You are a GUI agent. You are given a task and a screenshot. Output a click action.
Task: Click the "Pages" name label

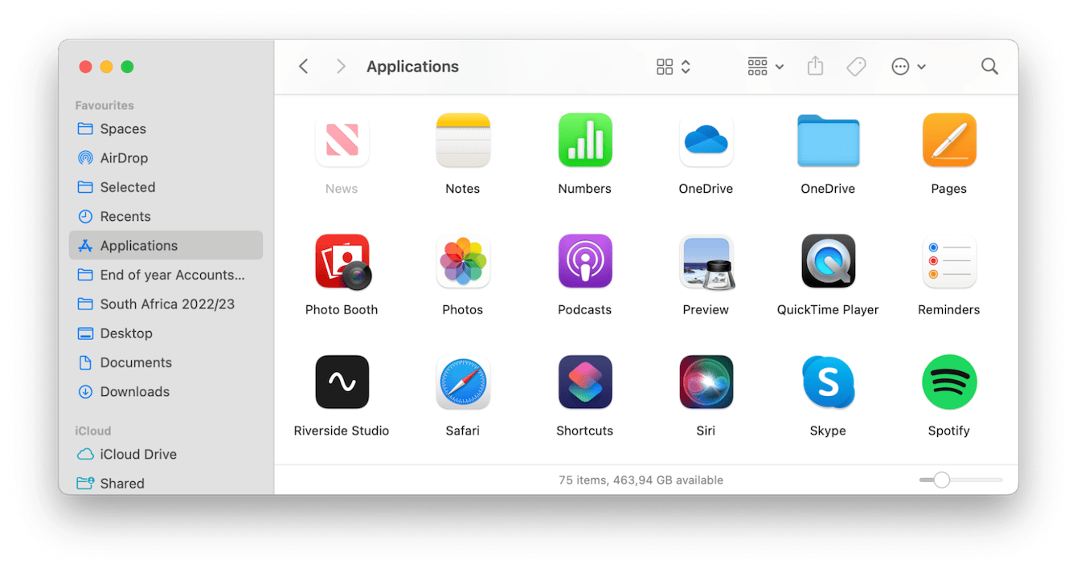949,189
